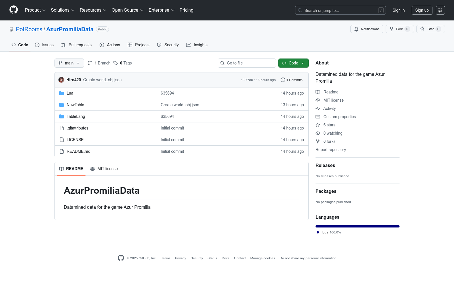Open the Actions tab

coord(110,45)
